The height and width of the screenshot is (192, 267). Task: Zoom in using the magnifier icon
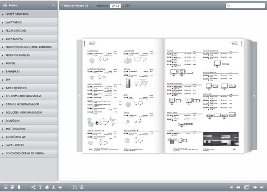[82, 187]
